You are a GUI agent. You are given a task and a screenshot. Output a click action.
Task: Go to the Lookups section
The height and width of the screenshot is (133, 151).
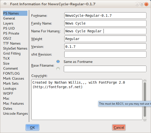click(x=10, y=88)
